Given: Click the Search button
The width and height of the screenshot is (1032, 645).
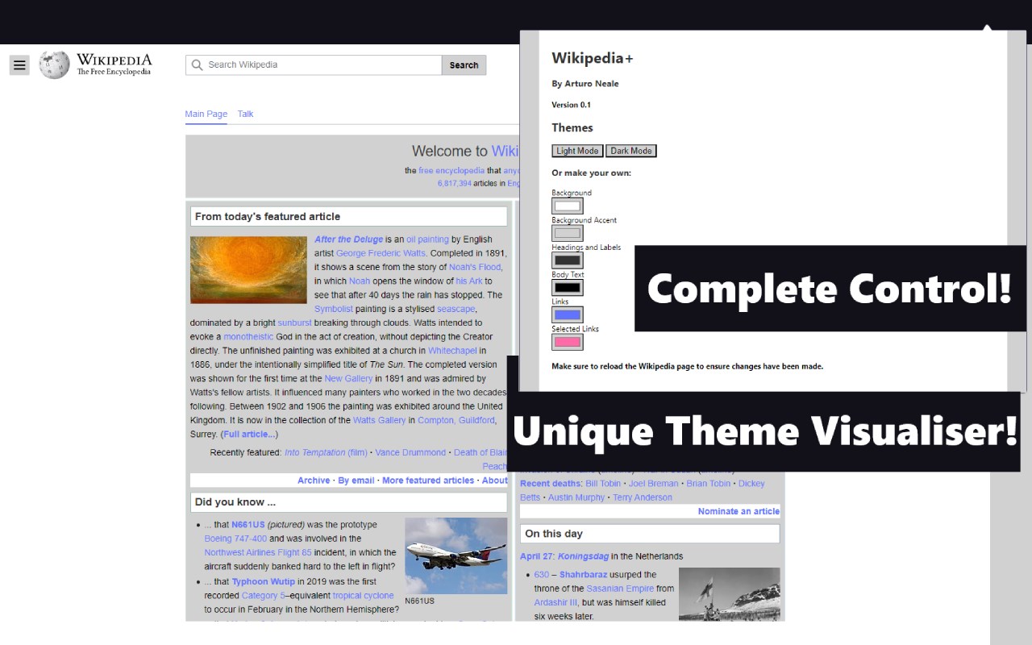Looking at the screenshot, I should tap(464, 65).
